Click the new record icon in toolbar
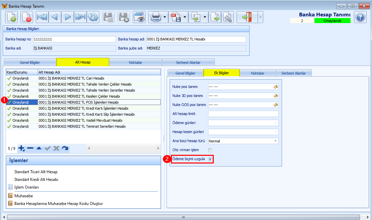The height and width of the screenshot is (220, 372). pos(11,17)
